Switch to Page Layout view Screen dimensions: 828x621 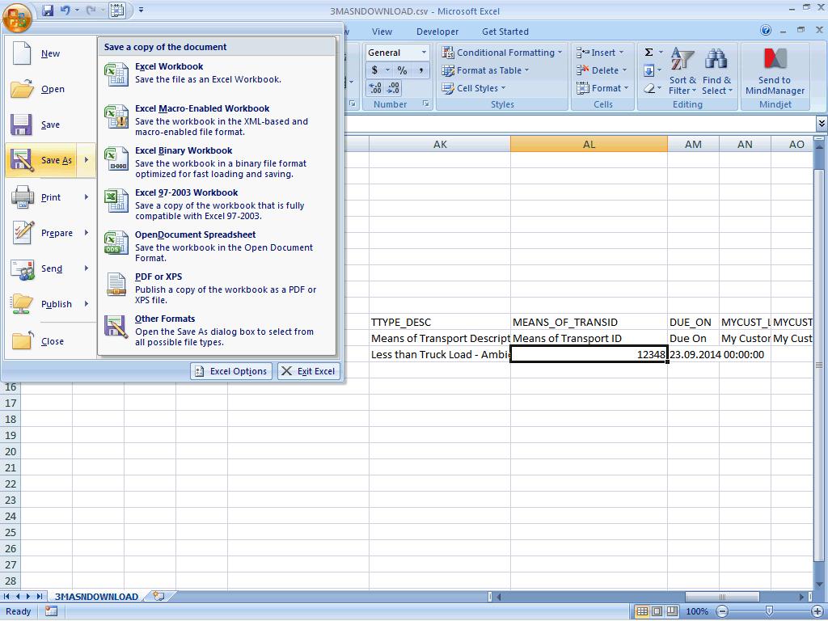657,611
